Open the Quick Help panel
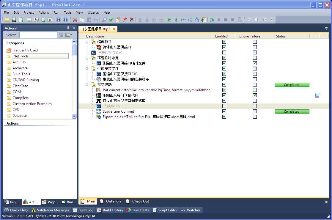Image resolution: width=332 pixels, height=220 pixels. click(x=16, y=210)
